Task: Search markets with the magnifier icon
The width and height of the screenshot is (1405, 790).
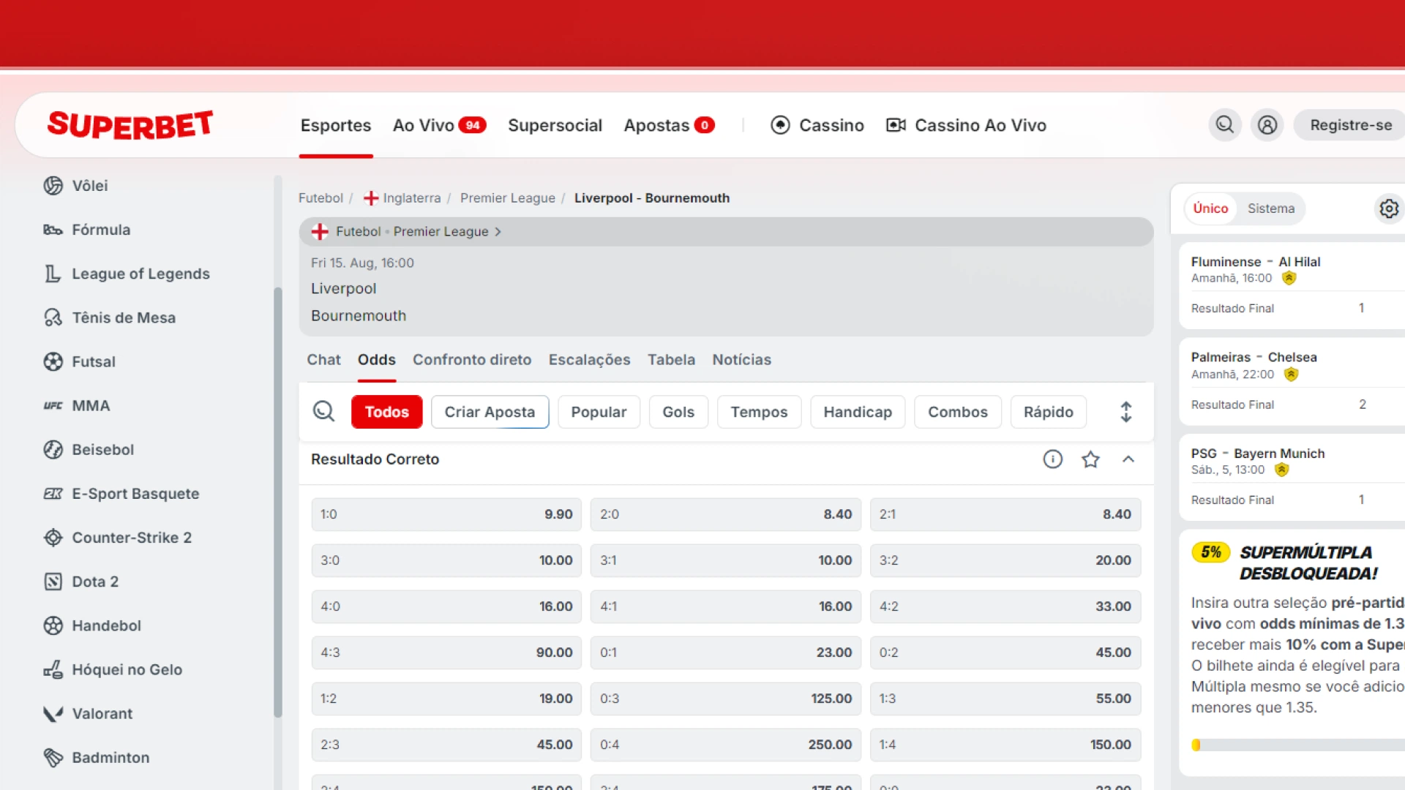Action: [323, 411]
